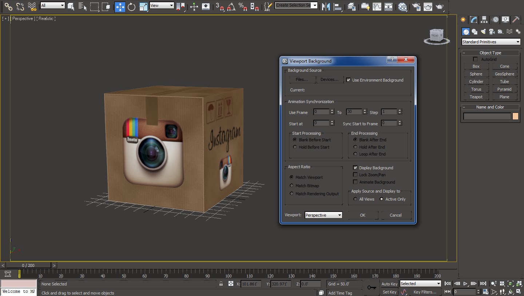Select the Cameras category icon
The height and width of the screenshot is (296, 524).
[x=492, y=32]
